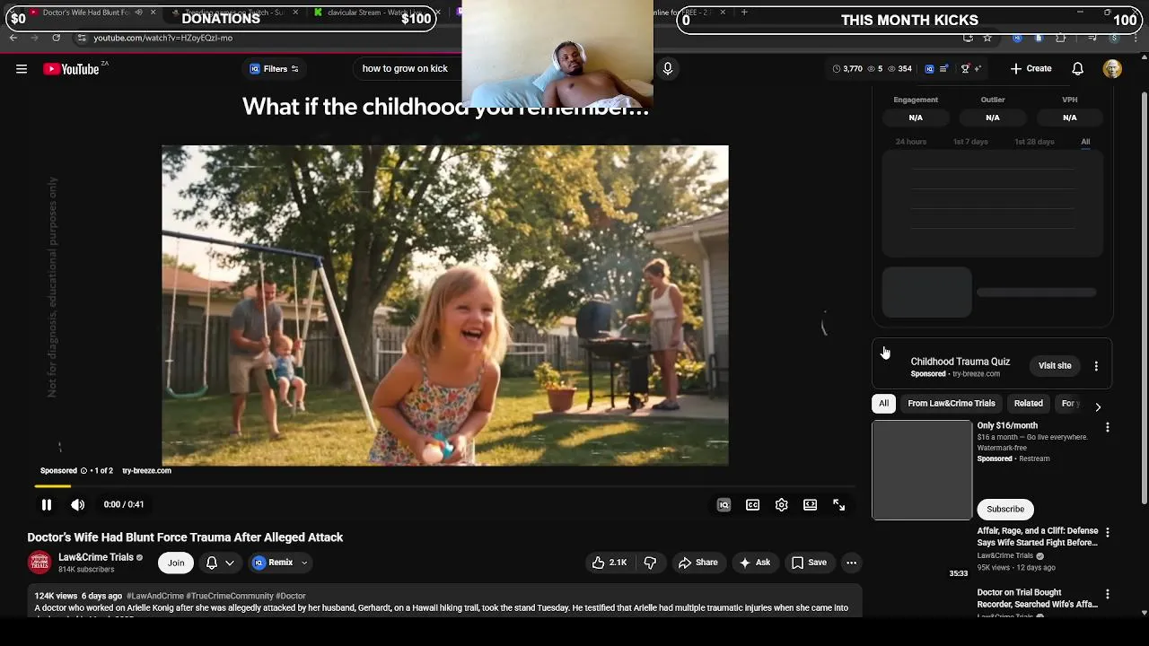Image resolution: width=1149 pixels, height=646 pixels.
Task: Start voice search with the microphone icon
Action: coord(668,69)
